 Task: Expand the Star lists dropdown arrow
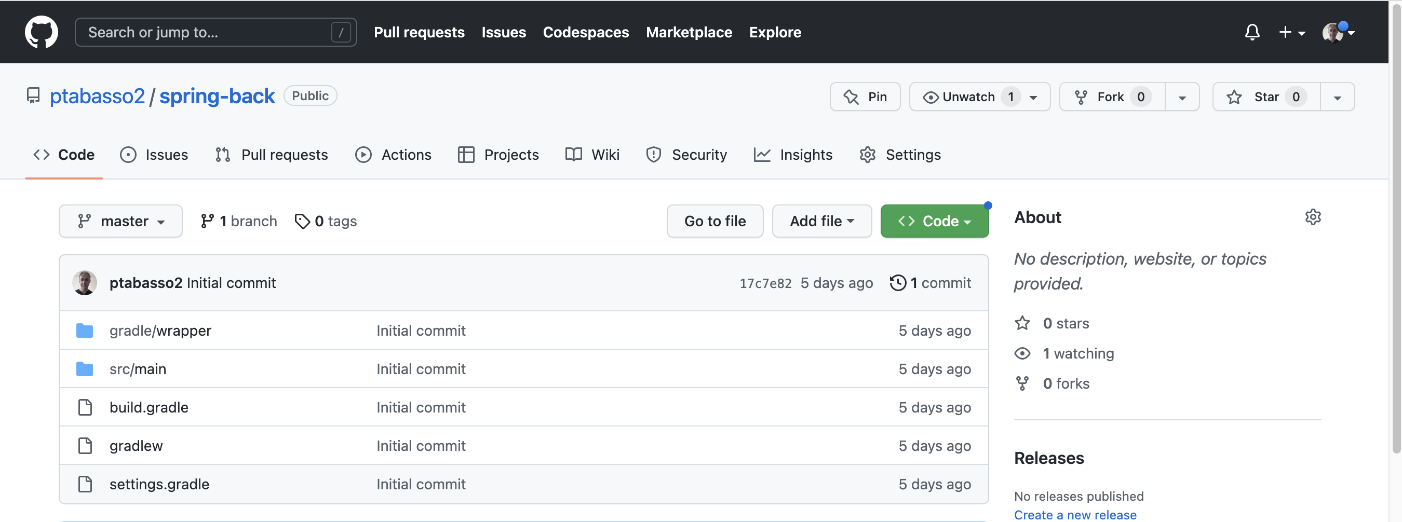coord(1337,98)
